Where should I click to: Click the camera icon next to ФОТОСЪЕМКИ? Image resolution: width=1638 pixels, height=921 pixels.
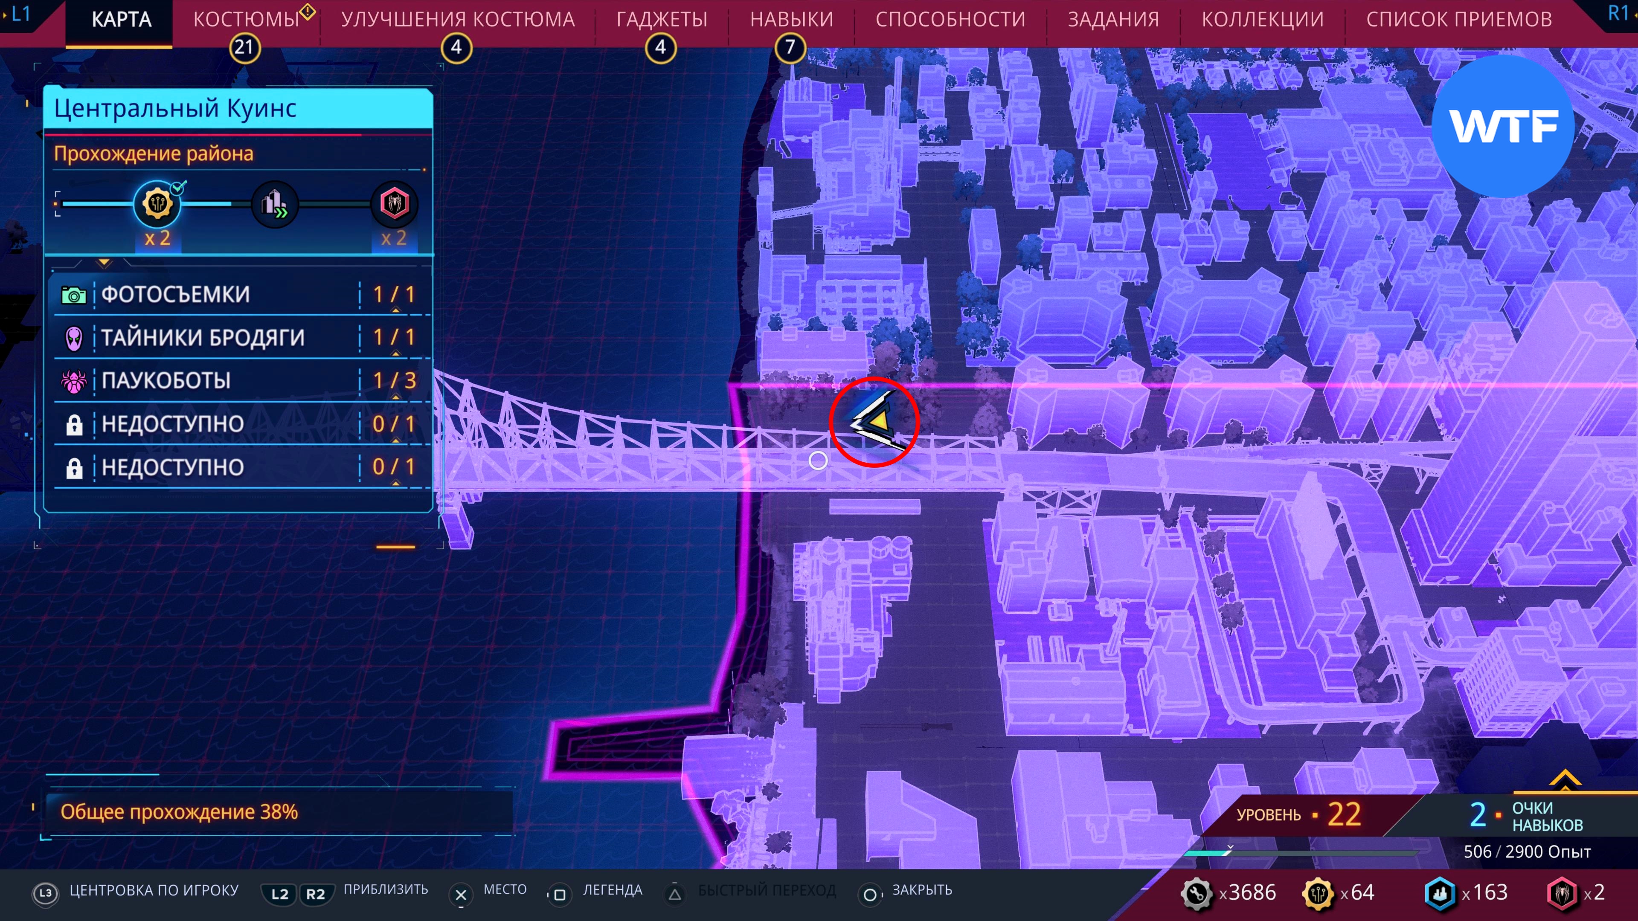74,295
